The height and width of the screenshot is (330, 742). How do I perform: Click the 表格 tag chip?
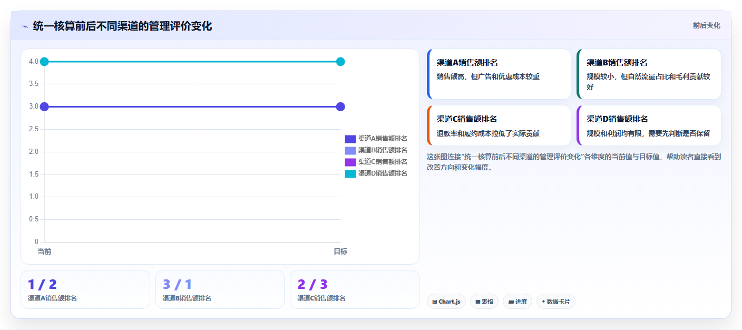pyautogui.click(x=484, y=302)
